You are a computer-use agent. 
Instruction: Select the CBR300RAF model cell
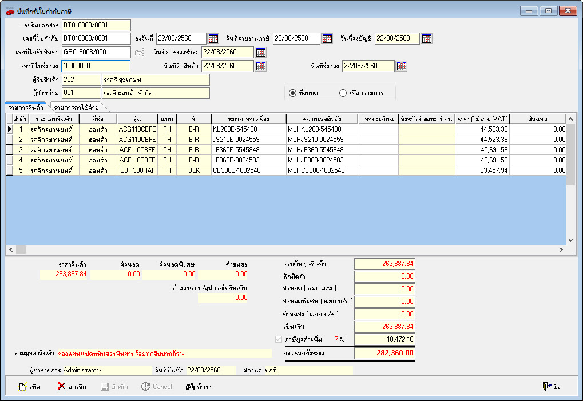137,170
